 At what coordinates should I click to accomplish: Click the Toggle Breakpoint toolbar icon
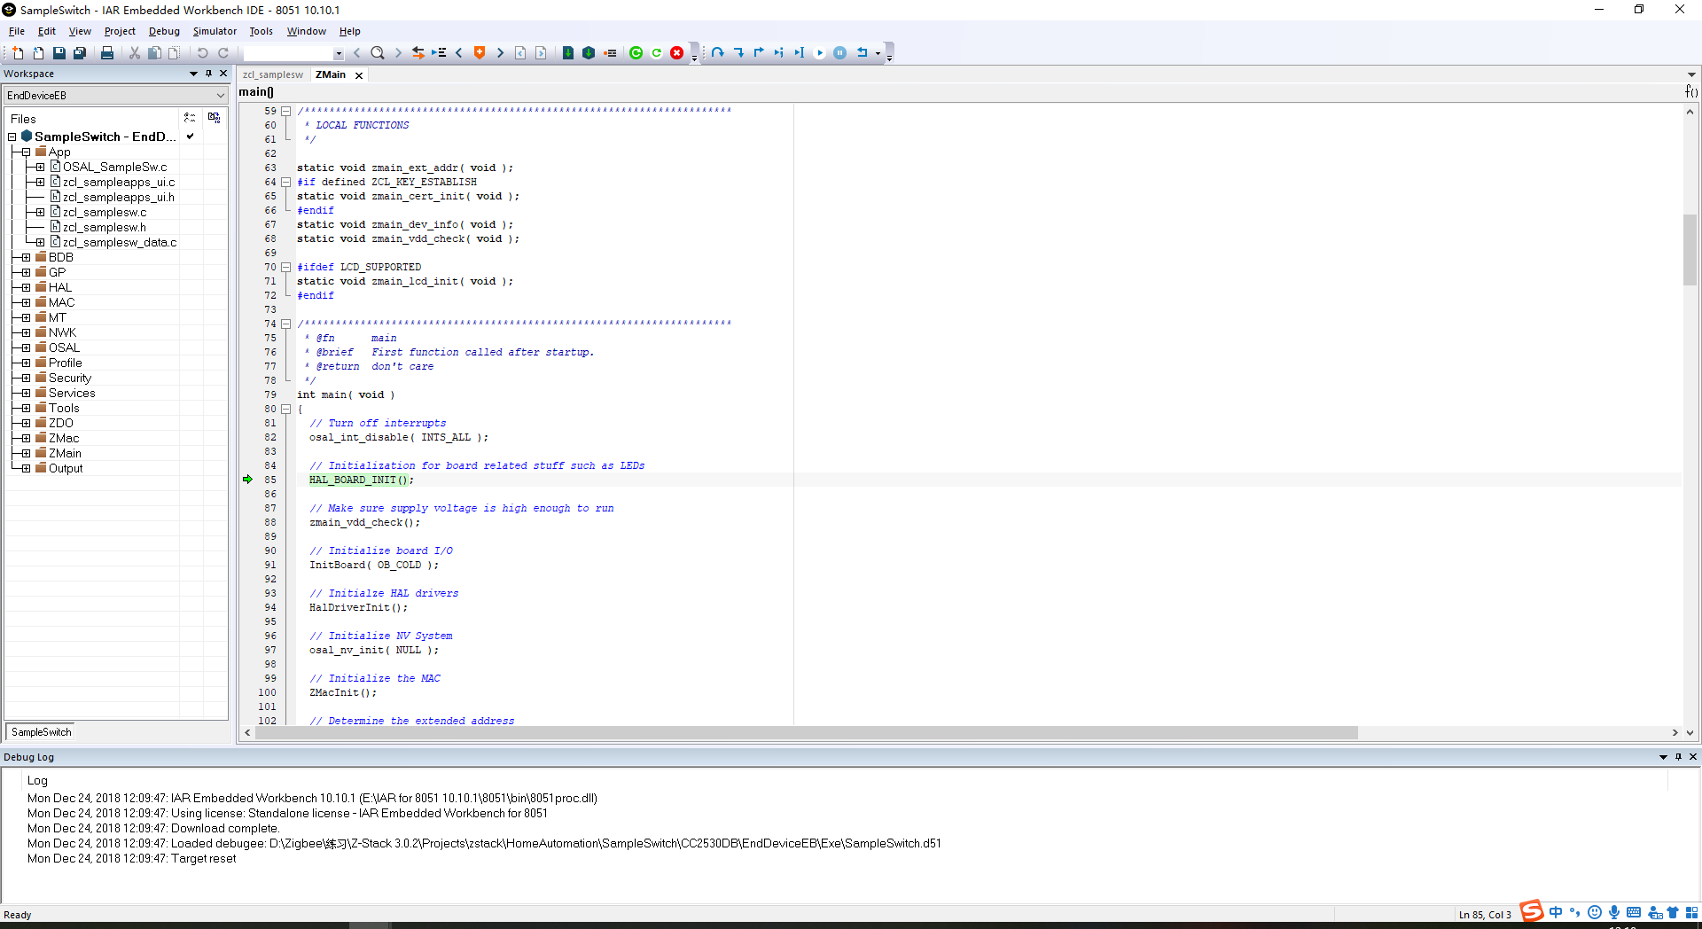[x=610, y=53]
